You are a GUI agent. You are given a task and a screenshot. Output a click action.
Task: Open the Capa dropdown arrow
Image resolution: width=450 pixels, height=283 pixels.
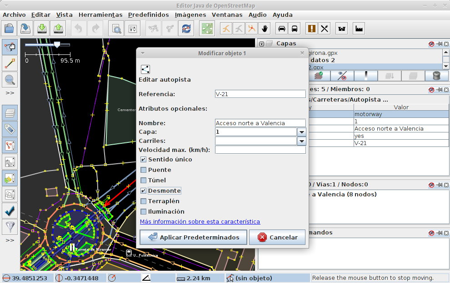301,132
